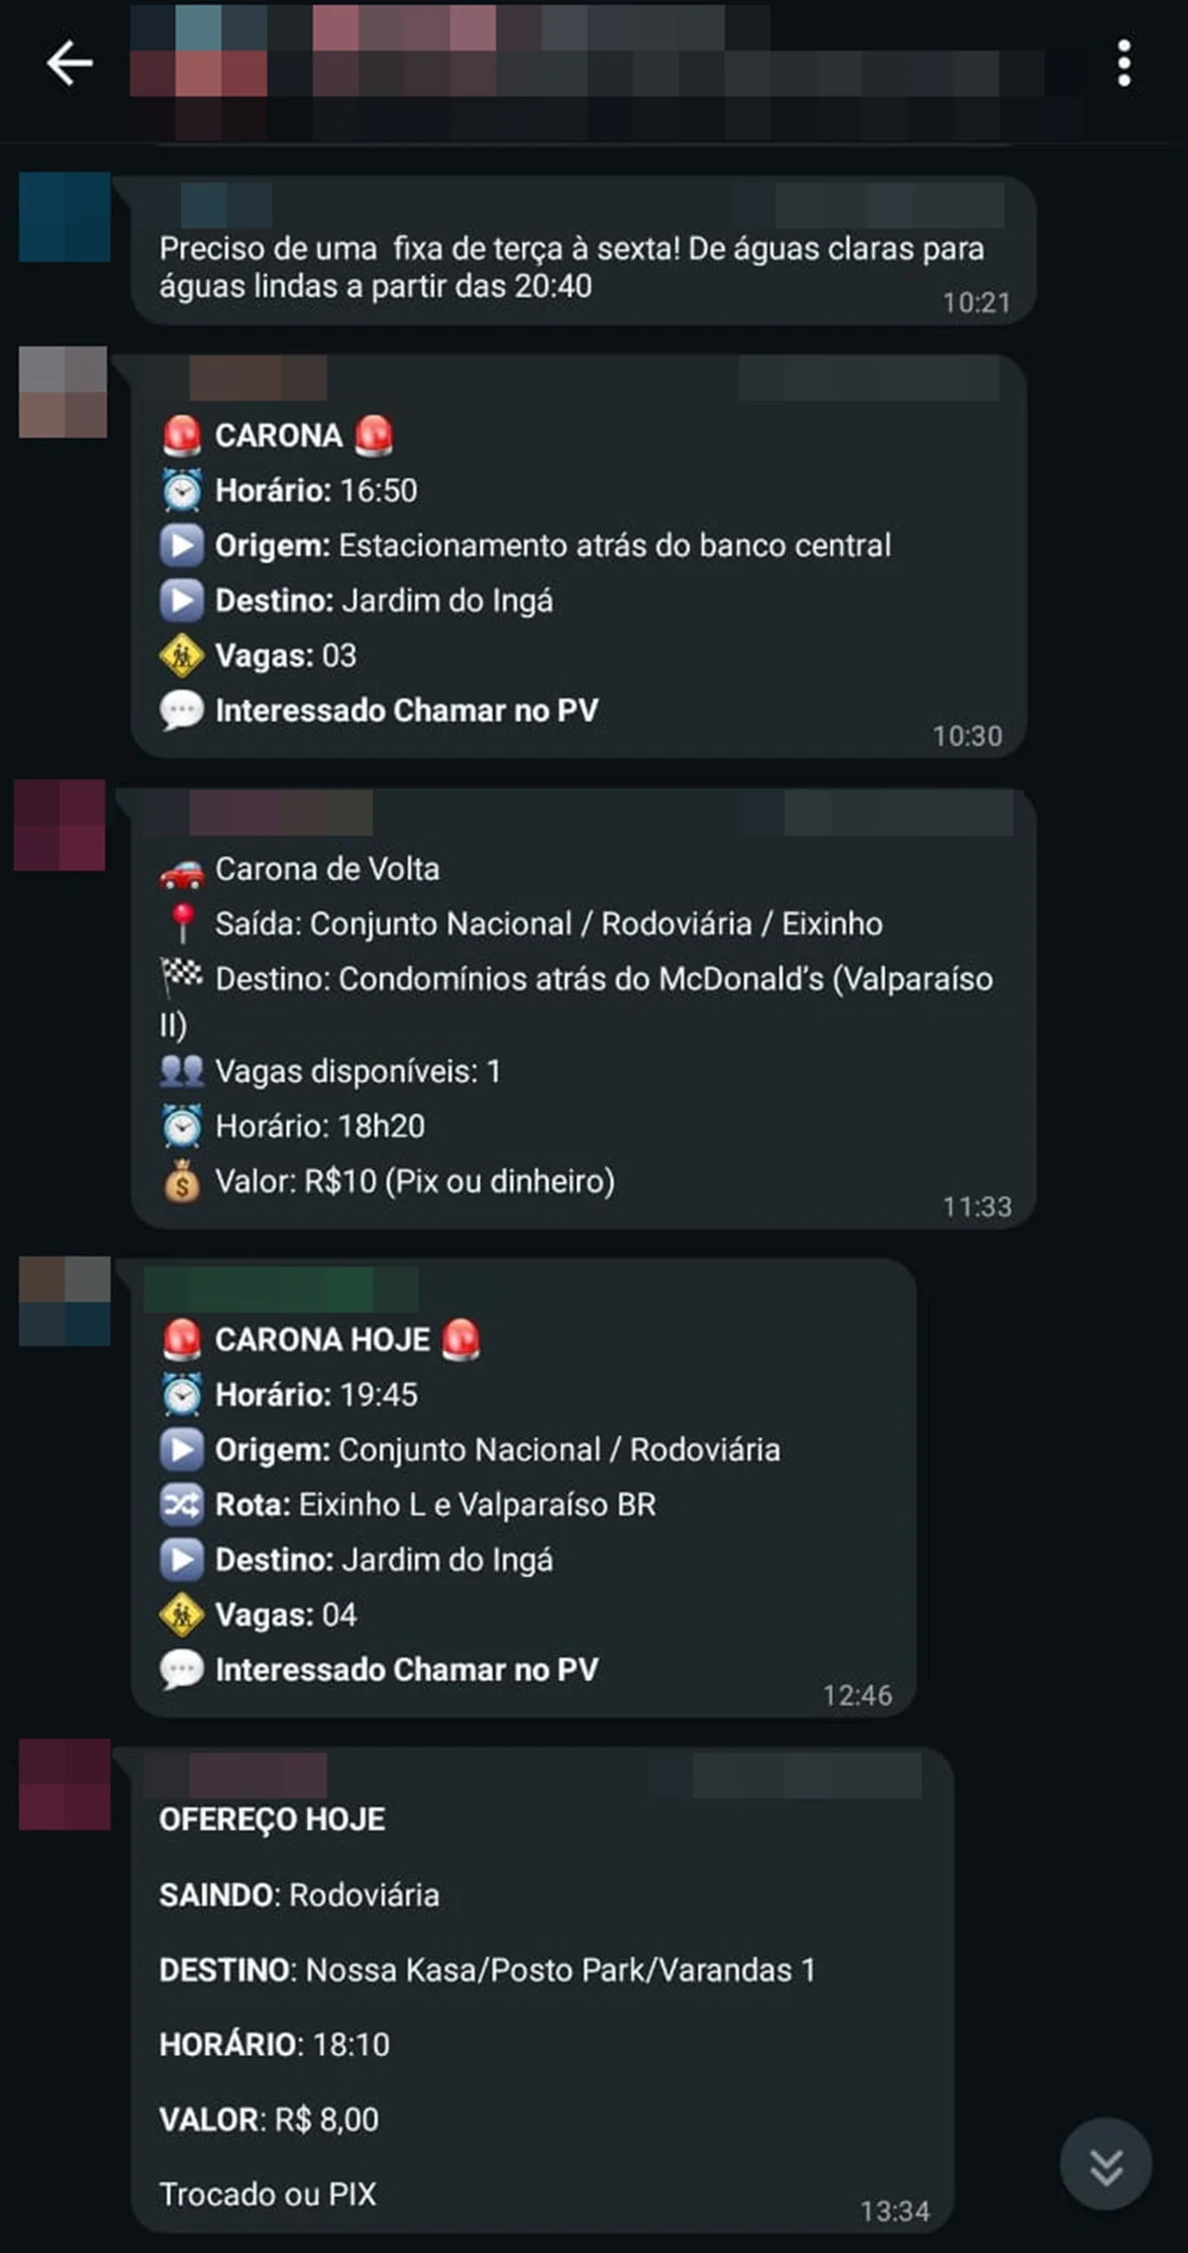The image size is (1188, 2253).
Task: Open avatar beside the CARONA HOJE message
Action: [64, 1301]
